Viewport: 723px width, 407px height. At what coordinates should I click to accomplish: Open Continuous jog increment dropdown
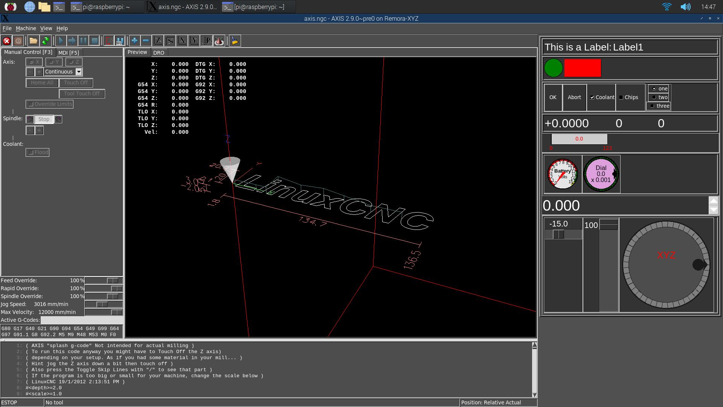(79, 72)
